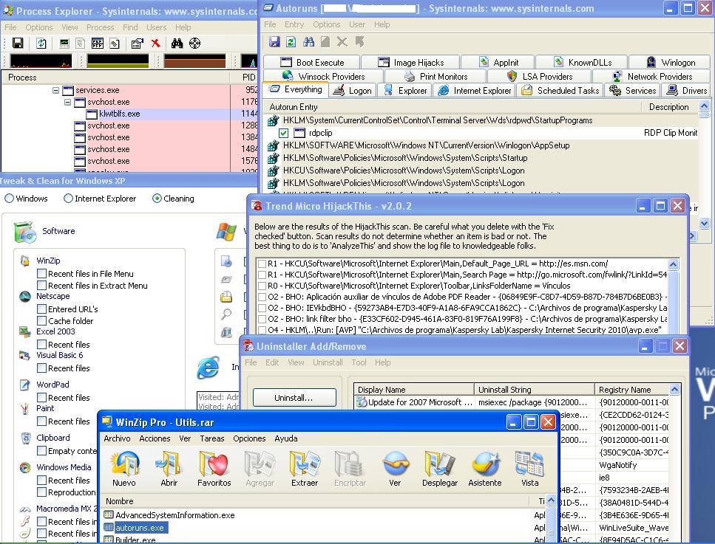Open the Autoruns Scheduled Tasks tab
The image size is (715, 544).
(x=560, y=91)
